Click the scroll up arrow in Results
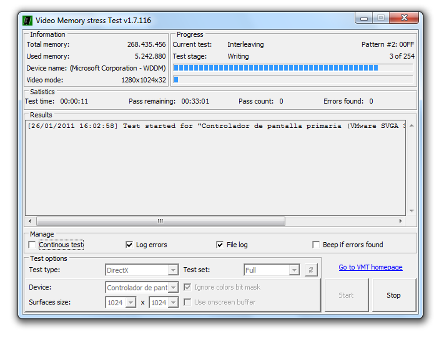The width and height of the screenshot is (439, 337). [411, 126]
